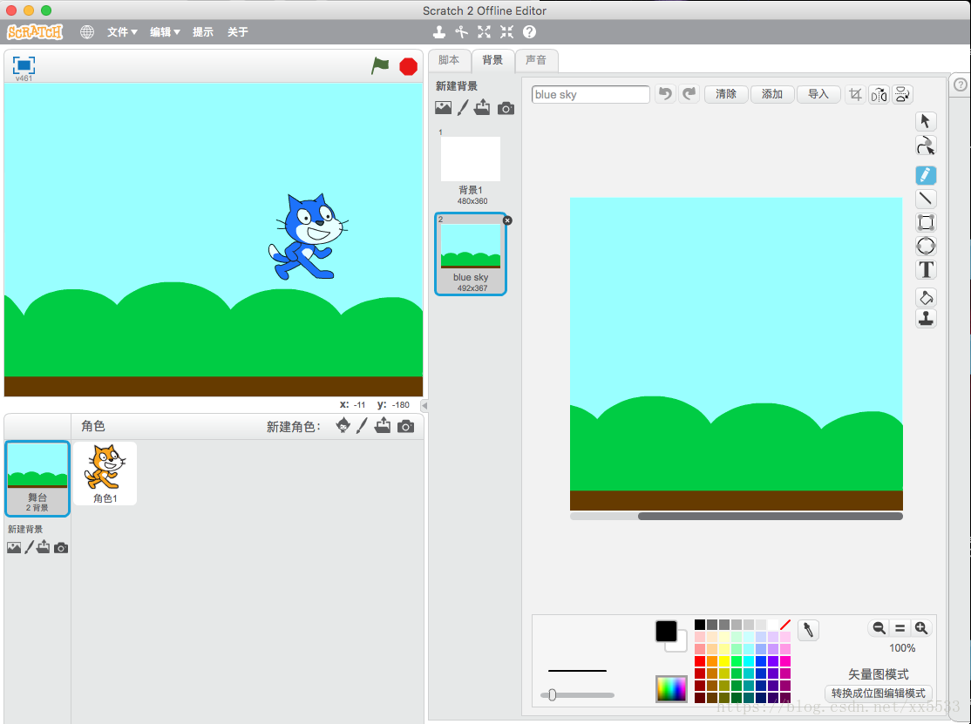Click the Scratch logo

click(x=35, y=31)
